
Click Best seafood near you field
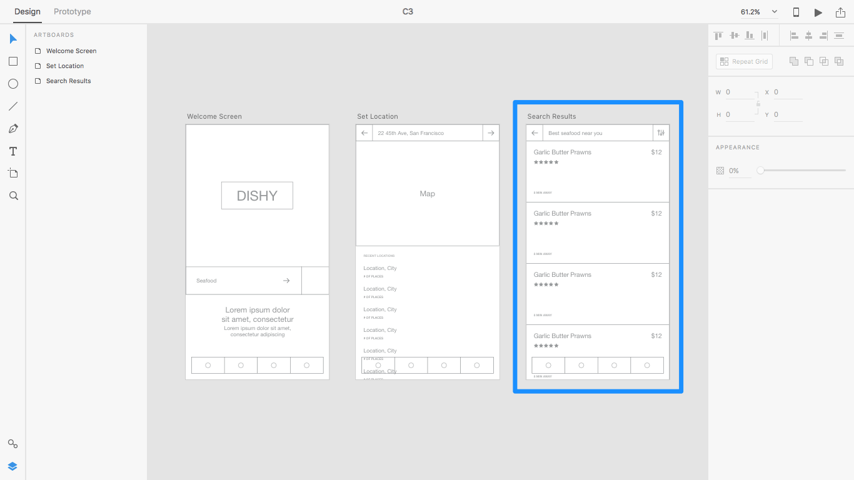(598, 133)
